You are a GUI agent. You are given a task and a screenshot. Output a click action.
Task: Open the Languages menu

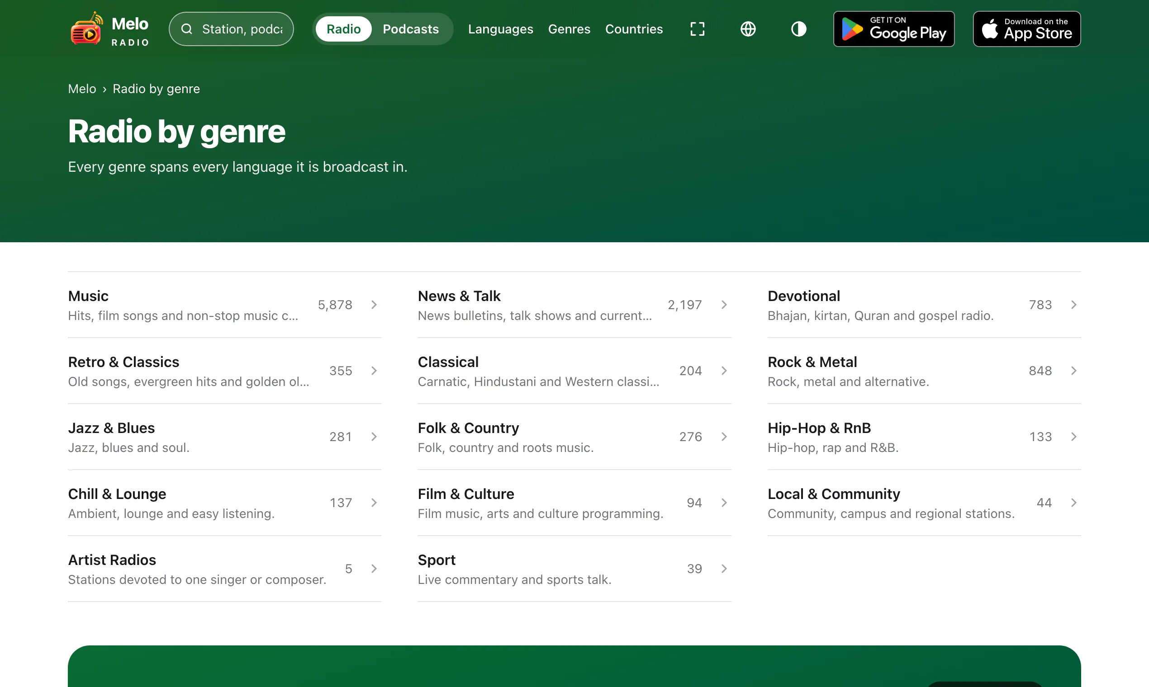coord(500,29)
